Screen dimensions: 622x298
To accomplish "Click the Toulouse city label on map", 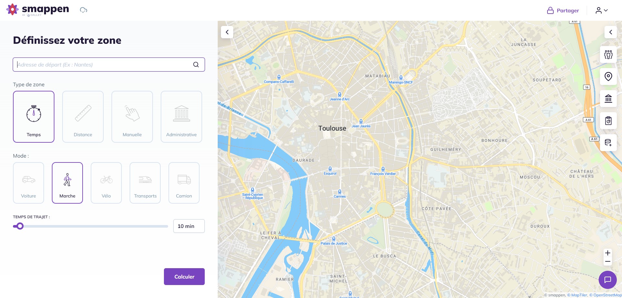I will click(x=332, y=128).
